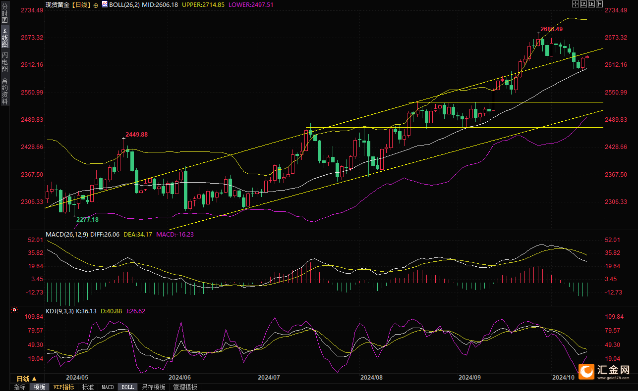The width and height of the screenshot is (638, 391).
Task: Click the 2685.49 high price marker
Action: point(552,29)
